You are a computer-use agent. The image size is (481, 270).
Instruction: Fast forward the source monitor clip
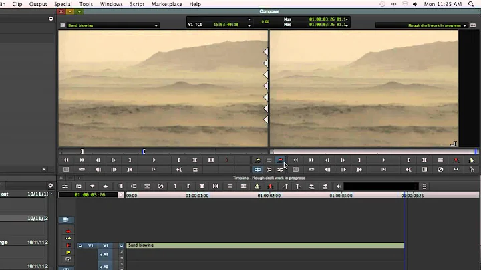82,160
